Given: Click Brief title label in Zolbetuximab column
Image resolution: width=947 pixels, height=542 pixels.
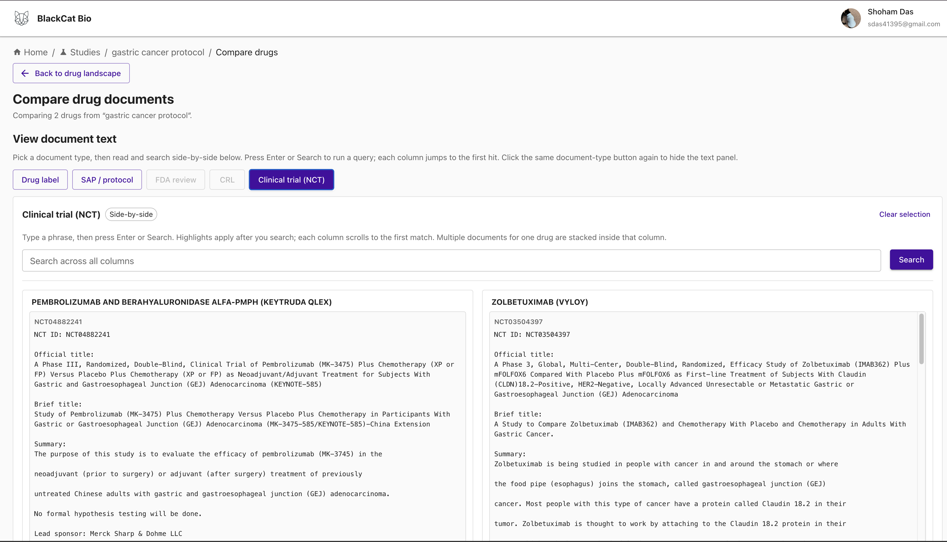Looking at the screenshot, I should click(518, 414).
